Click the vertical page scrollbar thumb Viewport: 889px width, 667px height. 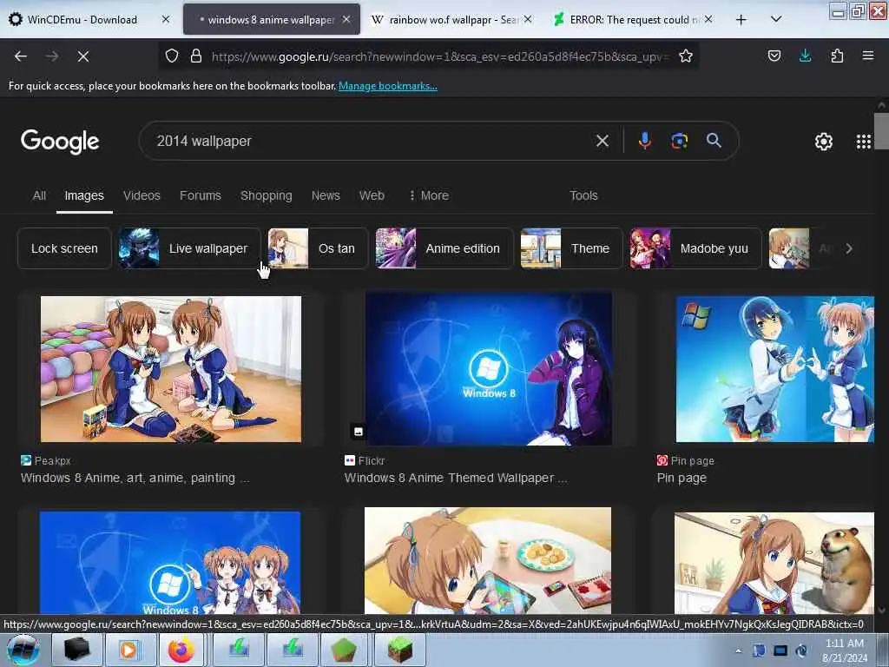[x=881, y=131]
